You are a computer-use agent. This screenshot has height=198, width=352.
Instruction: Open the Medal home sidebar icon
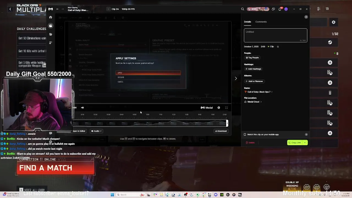tap(51, 17)
